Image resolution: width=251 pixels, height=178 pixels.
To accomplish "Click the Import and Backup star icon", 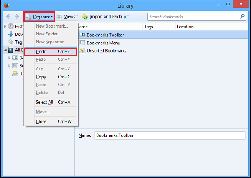I will coord(85,16).
